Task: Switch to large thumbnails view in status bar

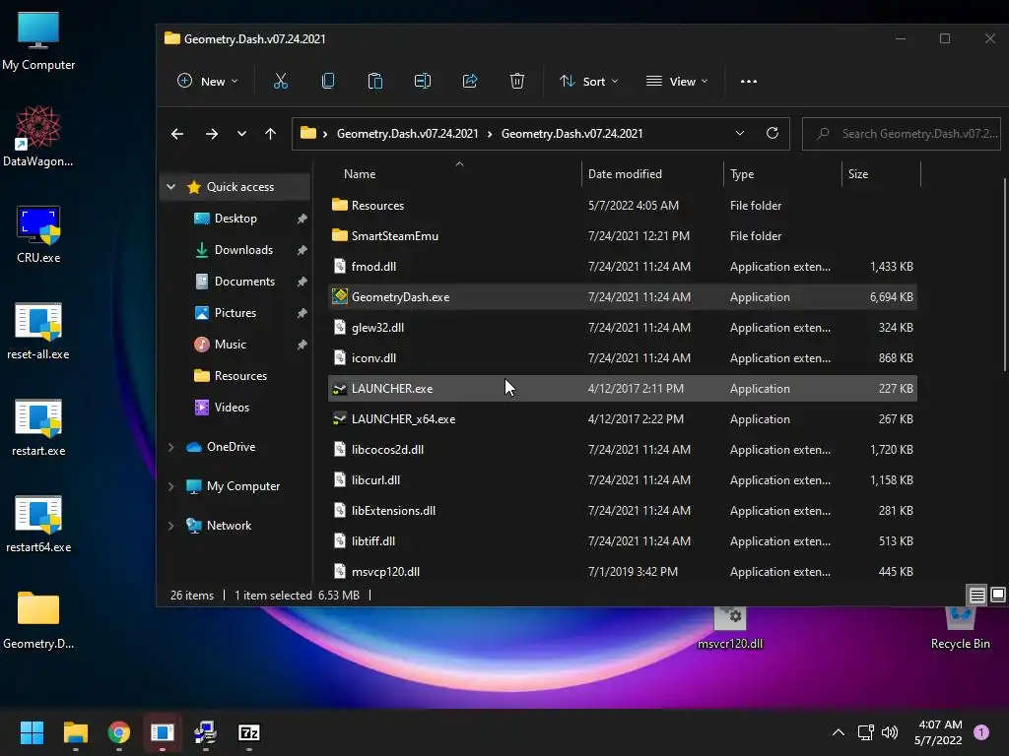Action: coord(998,595)
